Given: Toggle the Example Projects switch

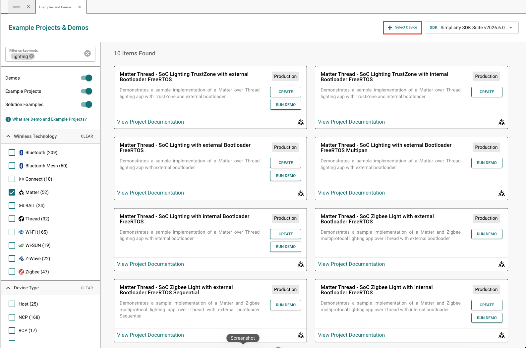Looking at the screenshot, I should click(x=87, y=91).
